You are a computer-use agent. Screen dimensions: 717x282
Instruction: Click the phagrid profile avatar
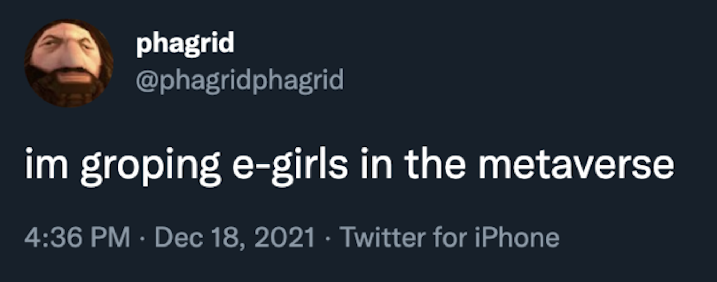point(69,63)
